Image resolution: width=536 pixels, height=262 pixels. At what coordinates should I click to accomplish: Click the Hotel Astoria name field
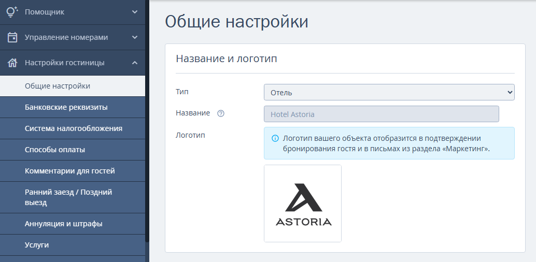coord(381,114)
